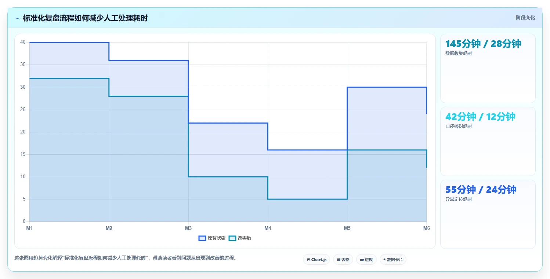This screenshot has height=279, width=550.
Task: Click the teal 改善后 legend color box
Action: 232,238
